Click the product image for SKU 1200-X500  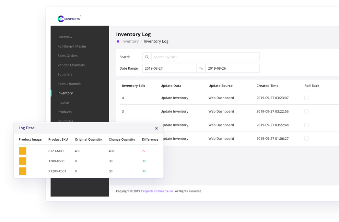pyautogui.click(x=22, y=161)
